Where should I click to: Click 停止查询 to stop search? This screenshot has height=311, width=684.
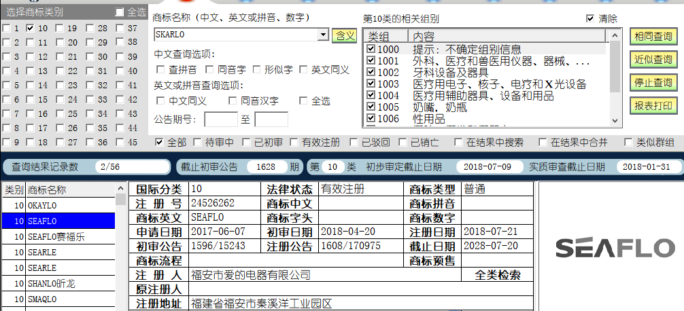pyautogui.click(x=653, y=83)
